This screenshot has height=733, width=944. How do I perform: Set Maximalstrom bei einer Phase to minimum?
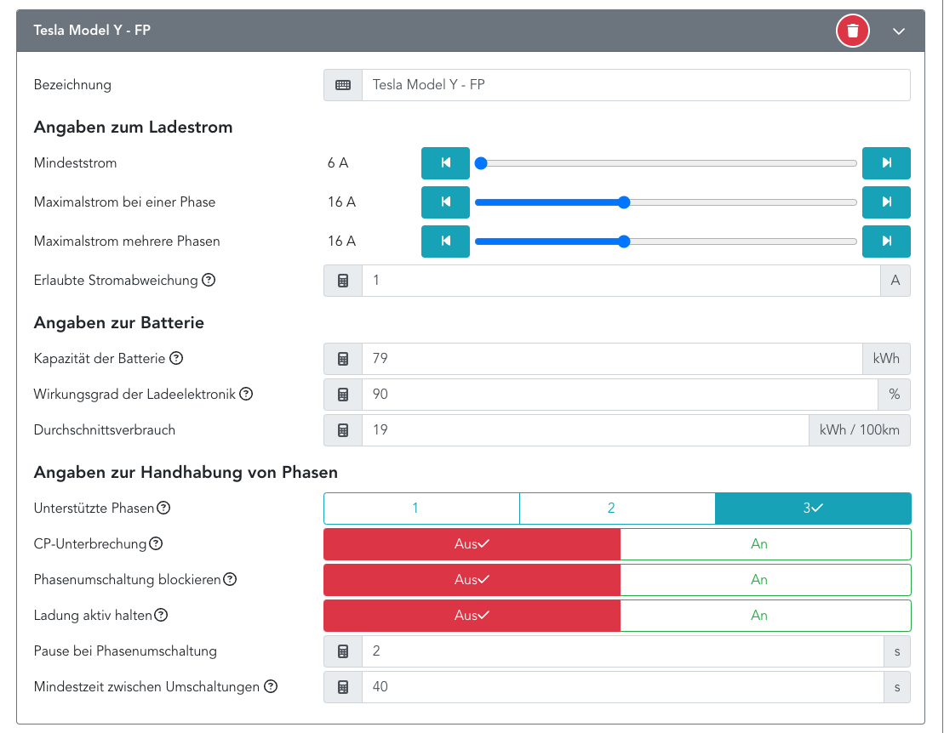pos(445,202)
